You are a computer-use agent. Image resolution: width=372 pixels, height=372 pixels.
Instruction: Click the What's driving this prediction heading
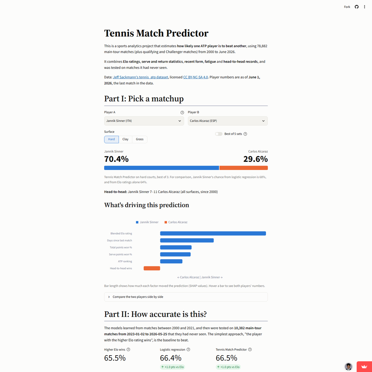[147, 205]
